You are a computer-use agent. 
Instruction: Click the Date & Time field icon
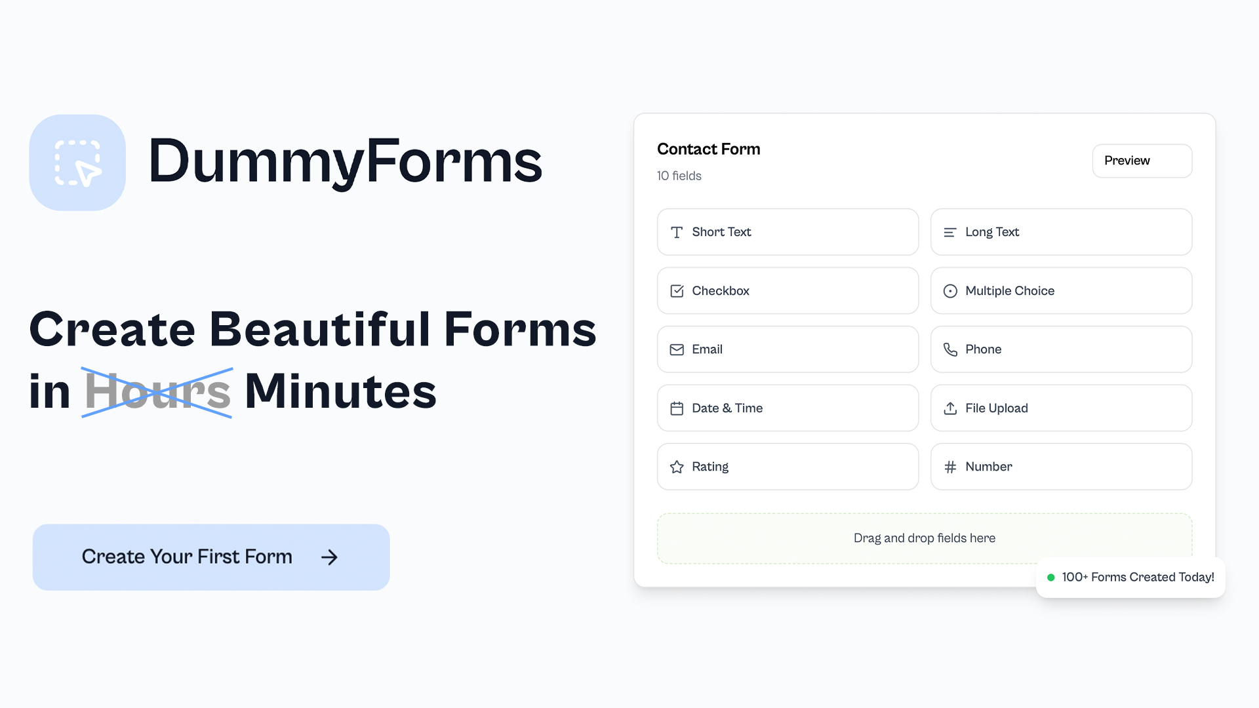(x=676, y=408)
